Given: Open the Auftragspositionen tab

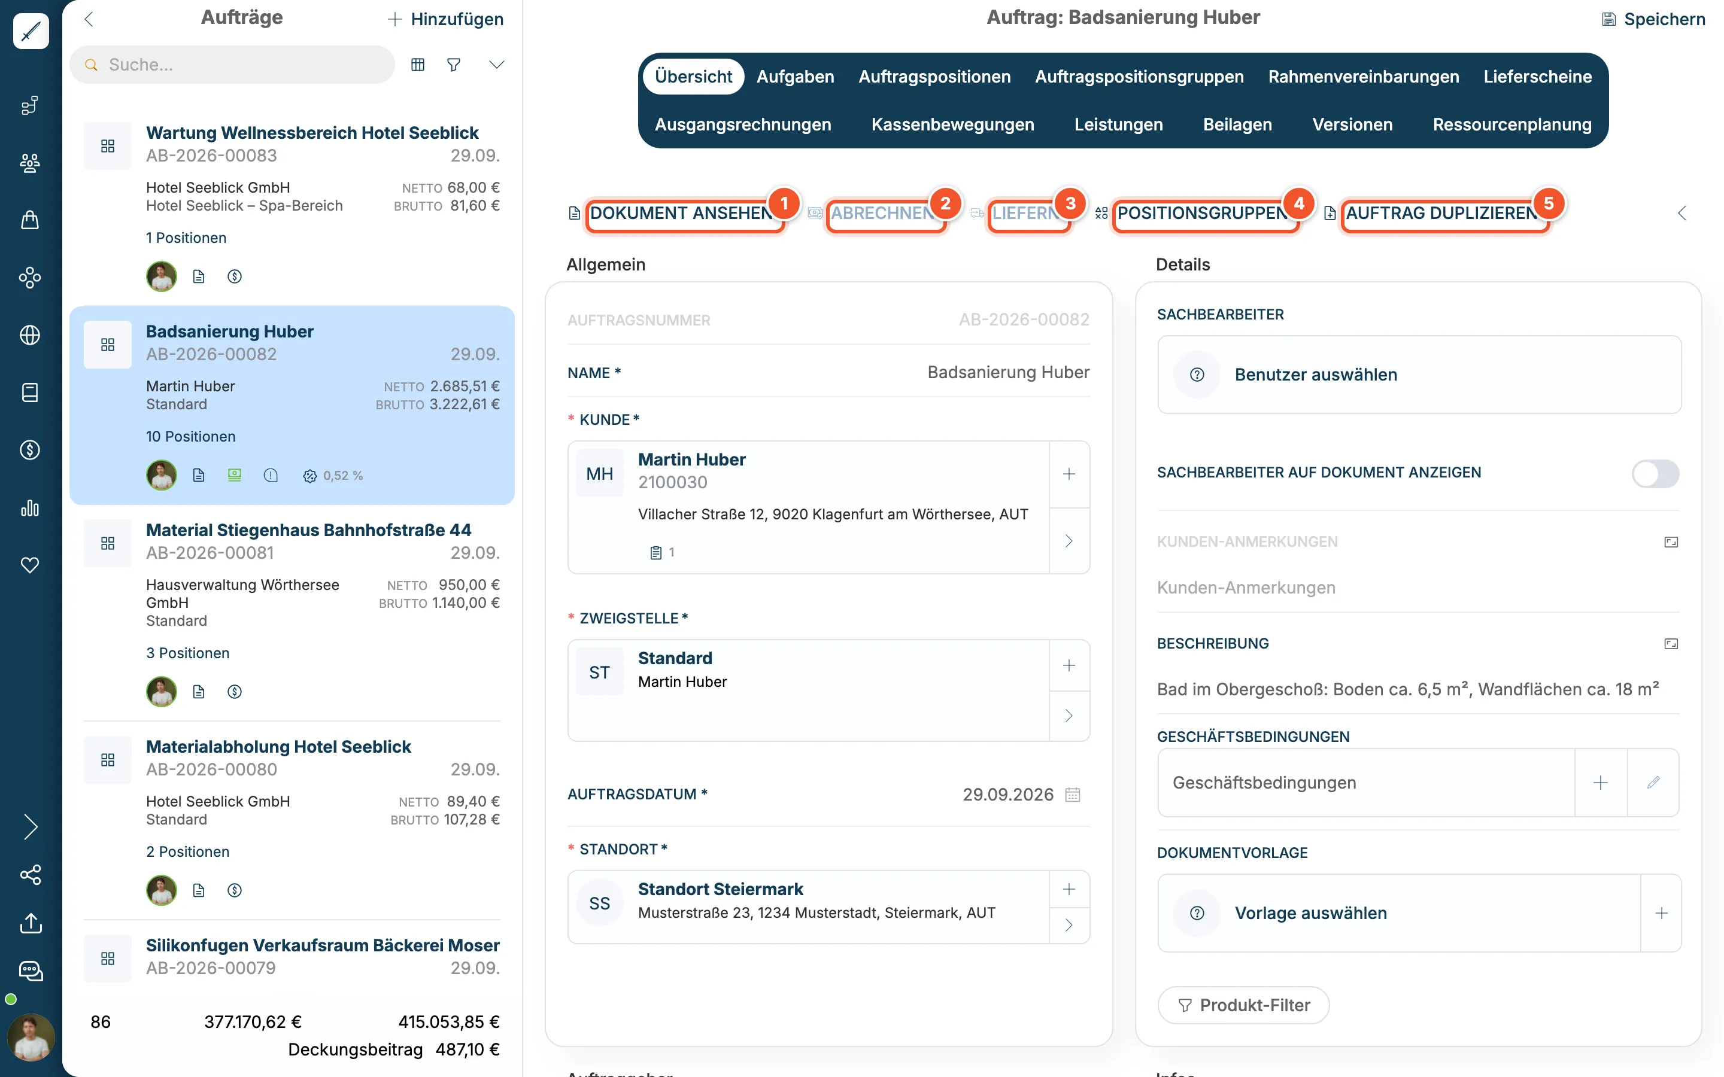Looking at the screenshot, I should click(934, 76).
